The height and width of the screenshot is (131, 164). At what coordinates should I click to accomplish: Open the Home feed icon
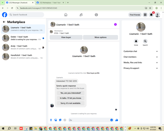click(66, 15)
